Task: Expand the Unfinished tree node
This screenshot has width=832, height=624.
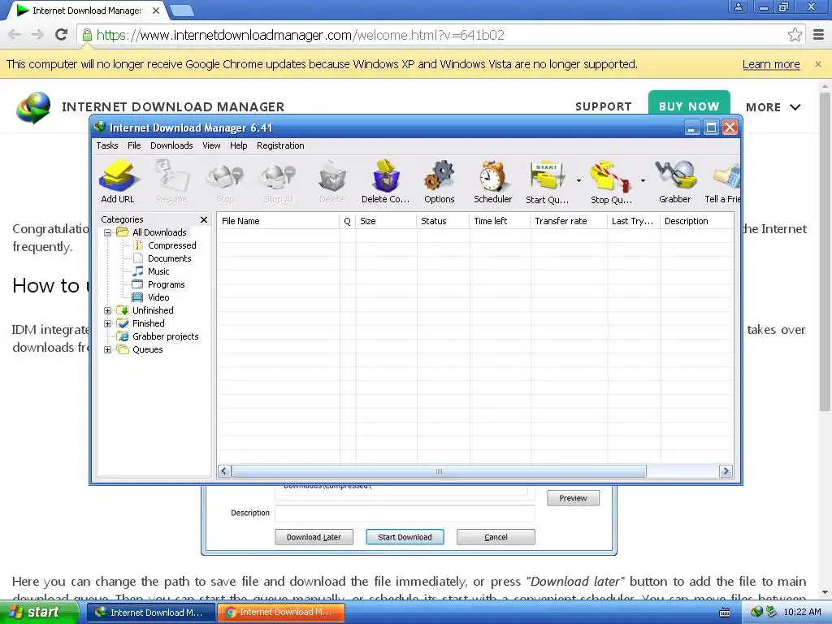Action: pos(108,310)
